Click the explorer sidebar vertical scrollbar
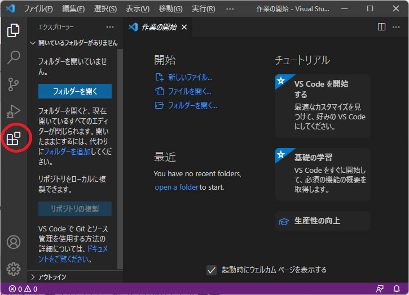This screenshot has height=295, width=409. [x=120, y=158]
